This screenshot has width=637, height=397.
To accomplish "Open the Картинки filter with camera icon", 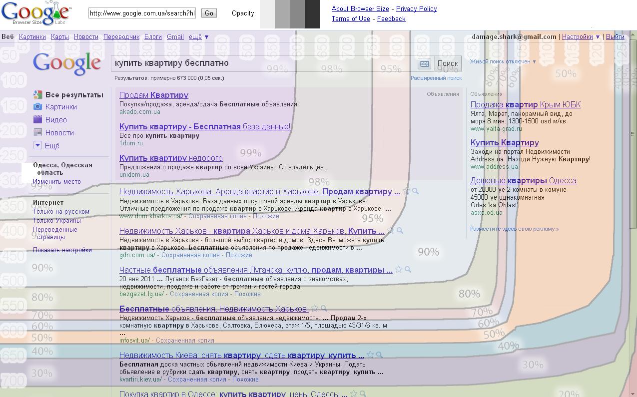I will (55, 107).
